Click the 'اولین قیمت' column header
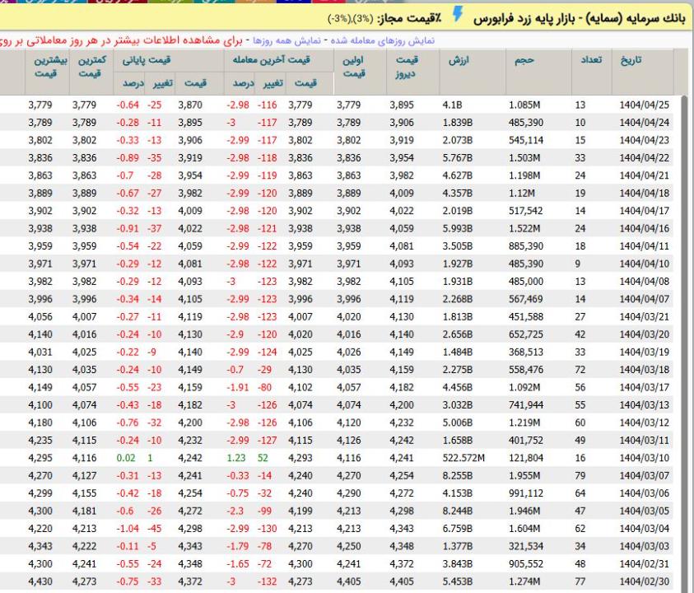 tap(352, 68)
